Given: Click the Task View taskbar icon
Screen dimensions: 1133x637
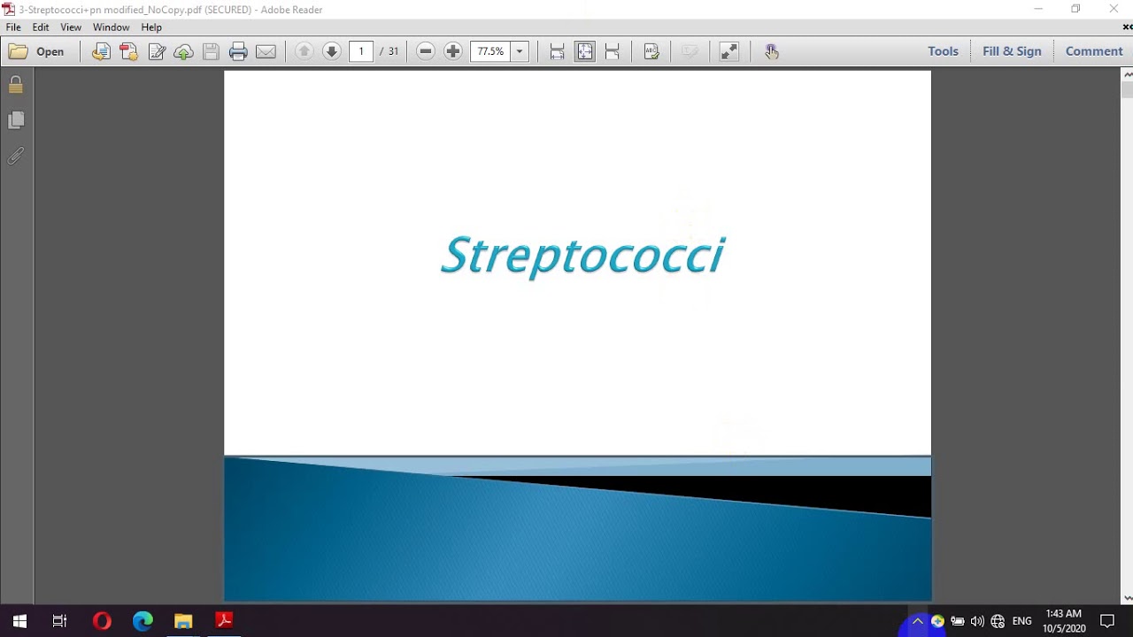Looking at the screenshot, I should (59, 621).
